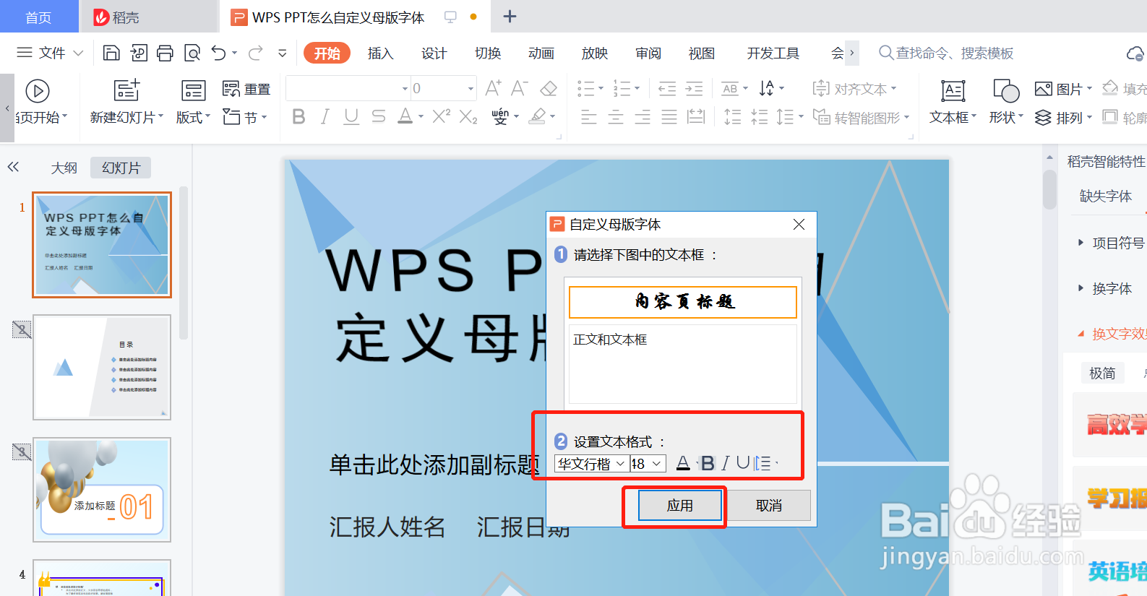Click the 转智能图形 button
Screen dimensions: 1147x596
pos(860,117)
